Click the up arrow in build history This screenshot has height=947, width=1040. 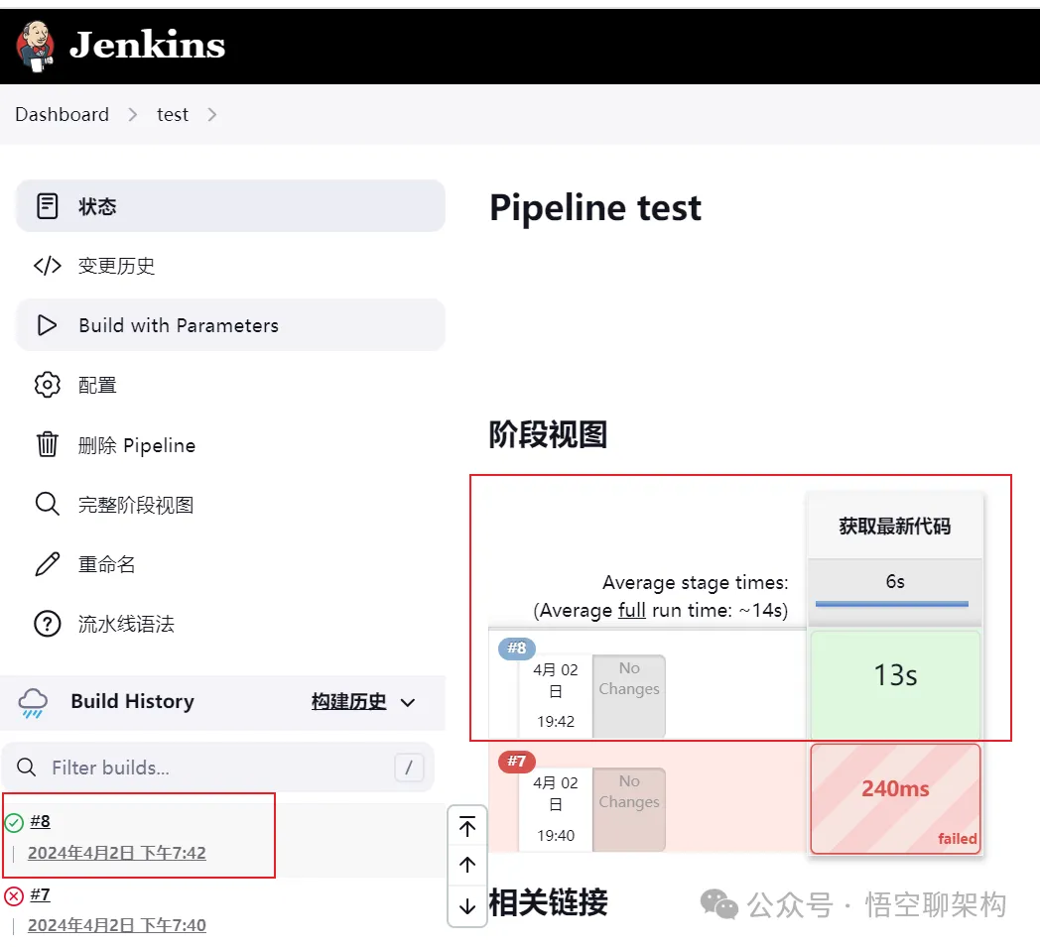467,866
